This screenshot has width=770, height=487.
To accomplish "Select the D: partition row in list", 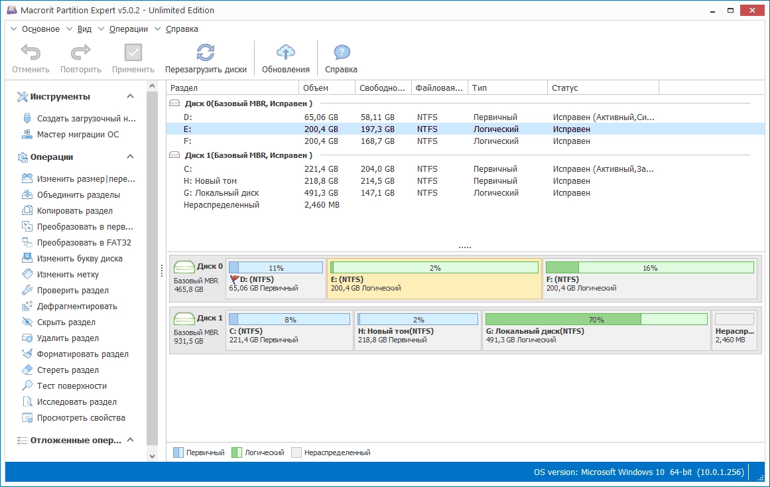I will (x=466, y=117).
